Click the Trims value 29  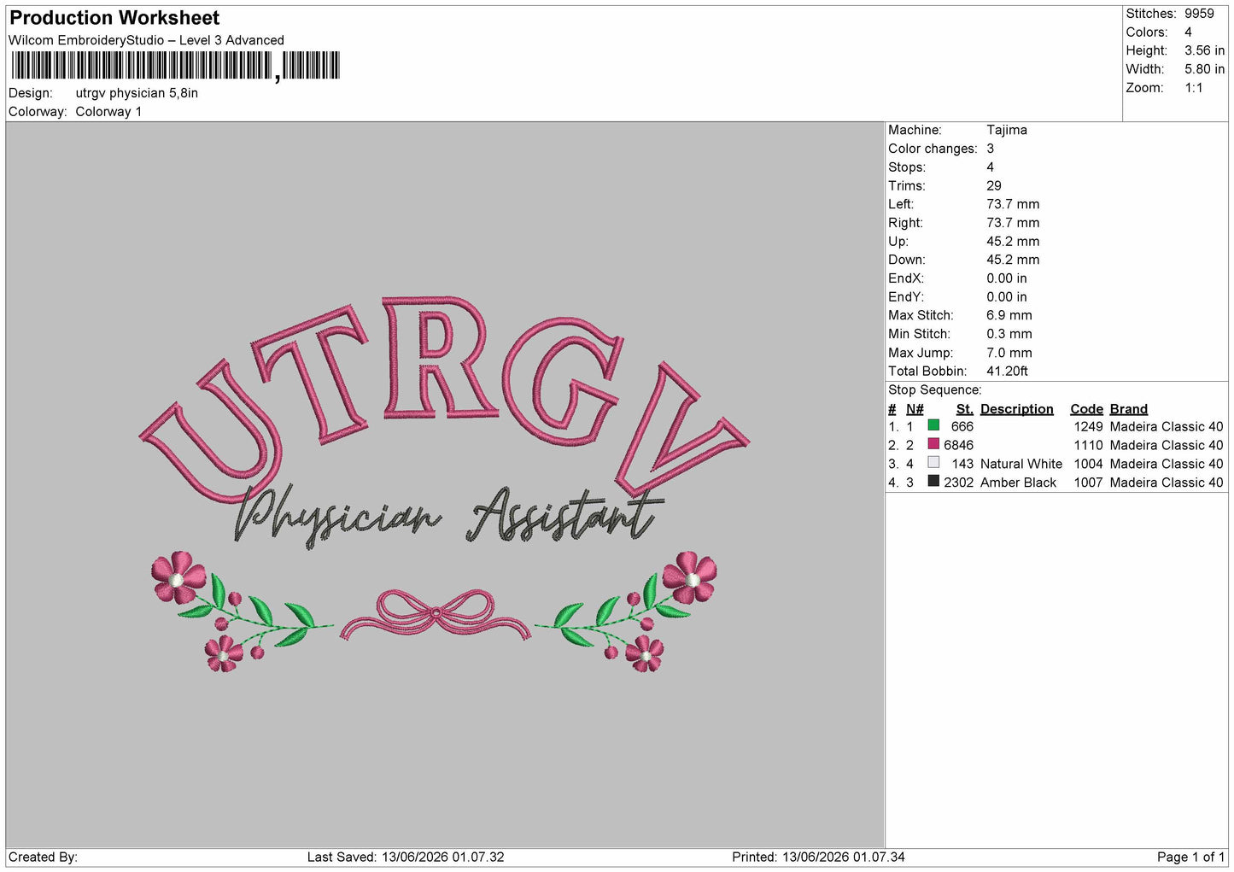994,186
